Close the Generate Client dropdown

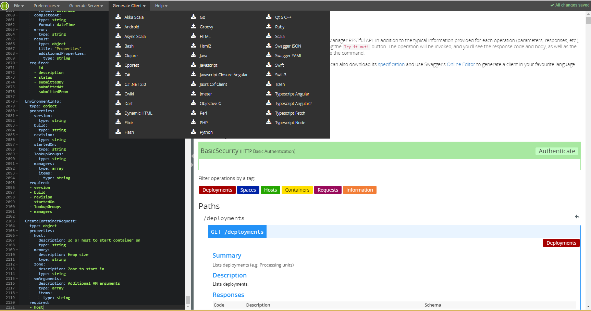[129, 6]
